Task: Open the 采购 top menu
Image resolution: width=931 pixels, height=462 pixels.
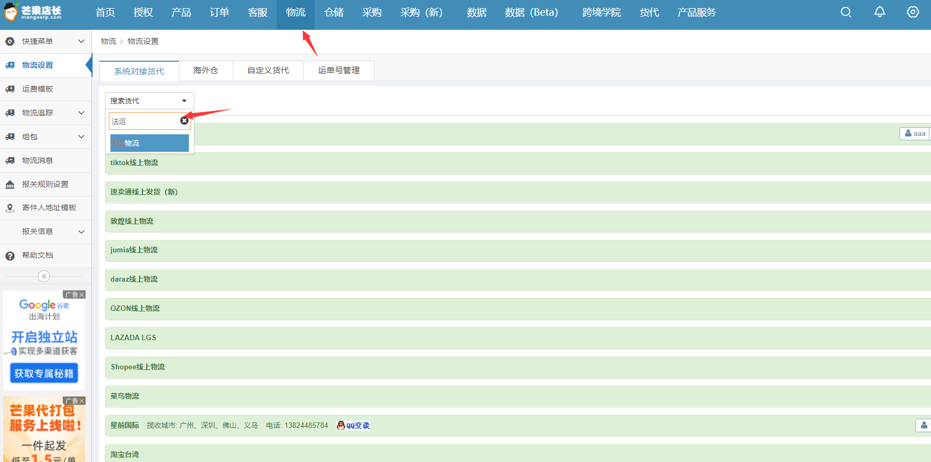Action: [372, 12]
